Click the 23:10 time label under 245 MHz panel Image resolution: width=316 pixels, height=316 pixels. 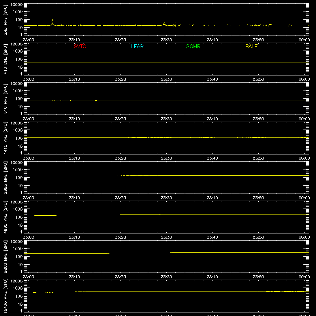click(74, 40)
